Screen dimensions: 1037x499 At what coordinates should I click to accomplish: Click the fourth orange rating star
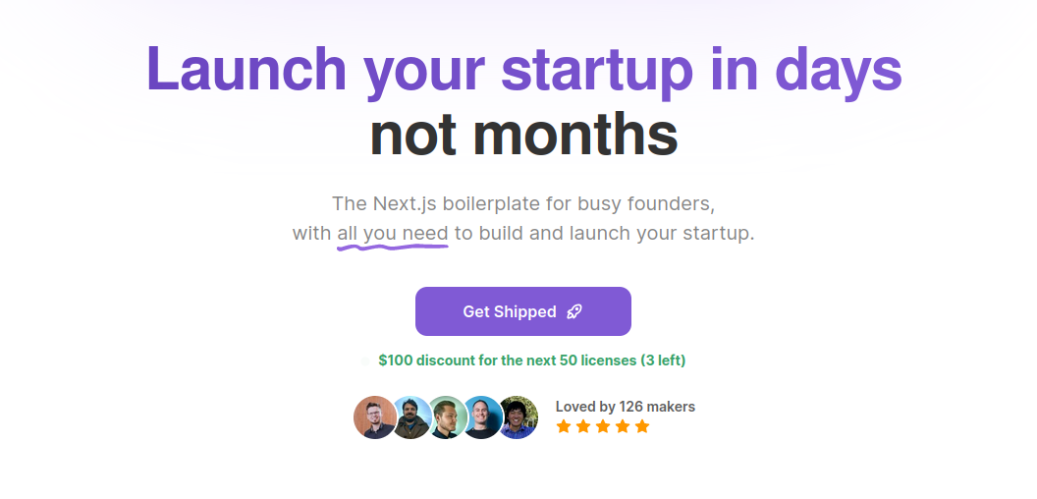click(x=623, y=426)
